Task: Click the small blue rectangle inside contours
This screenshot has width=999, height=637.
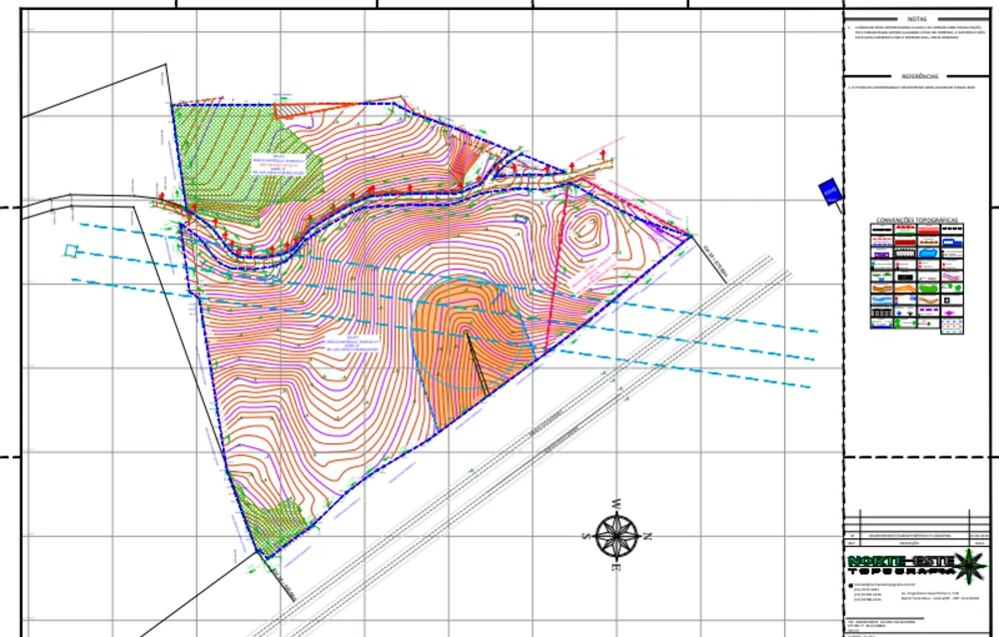Action: [x=520, y=219]
